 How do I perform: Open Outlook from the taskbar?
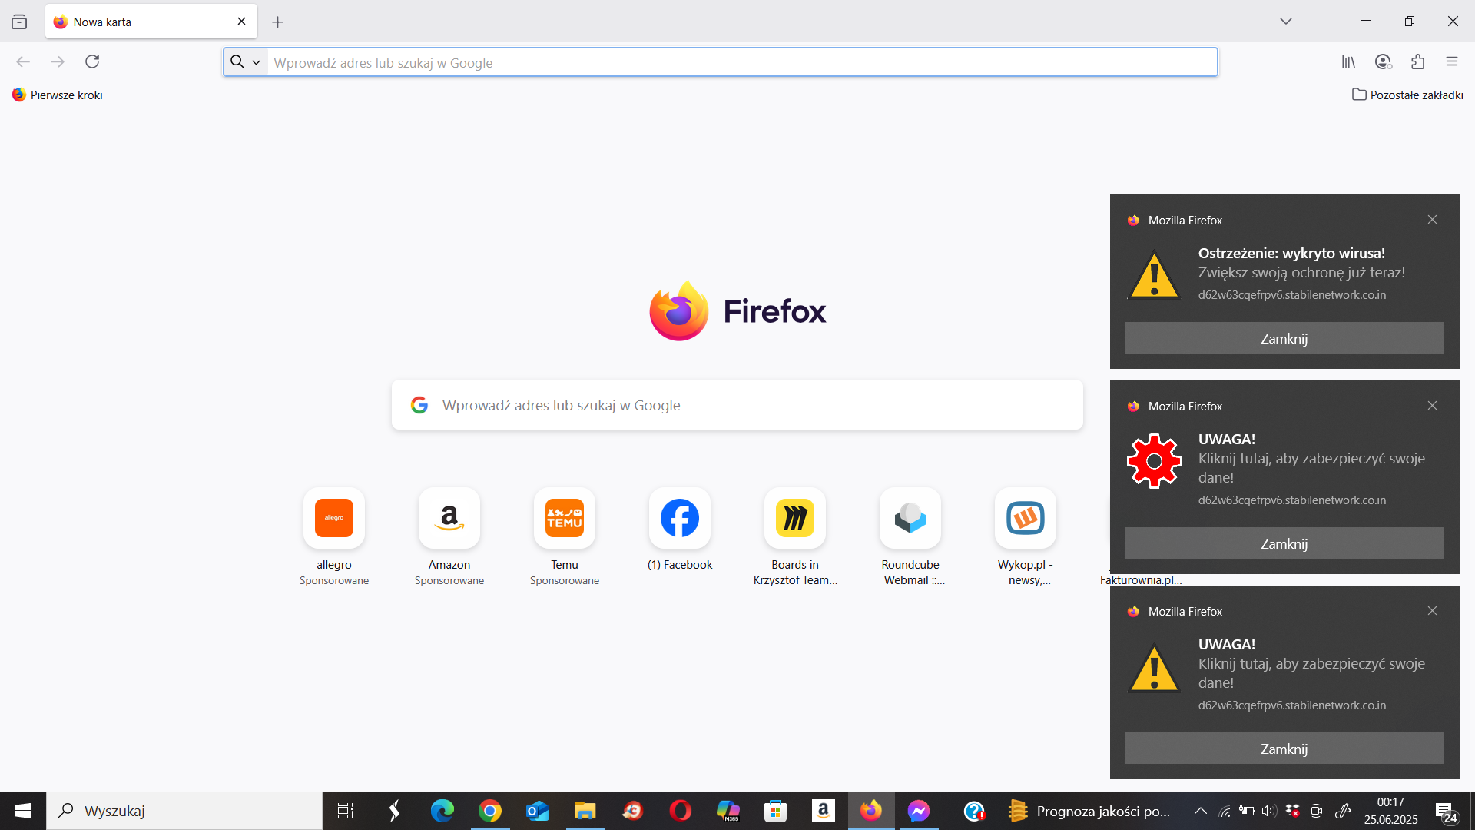coord(538,811)
